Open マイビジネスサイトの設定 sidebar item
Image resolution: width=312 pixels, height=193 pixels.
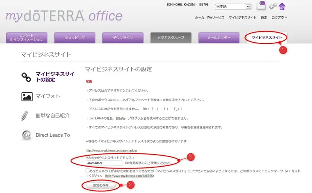coord(55,77)
